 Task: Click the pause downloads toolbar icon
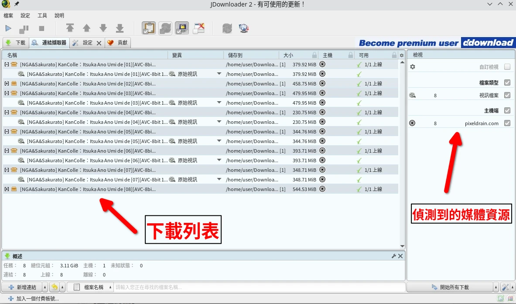pos(24,28)
